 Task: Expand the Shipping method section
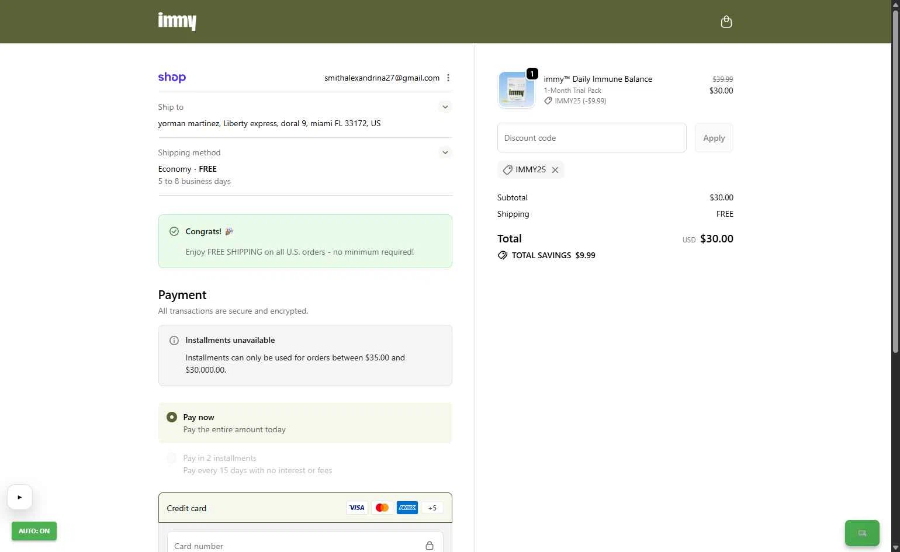point(445,152)
